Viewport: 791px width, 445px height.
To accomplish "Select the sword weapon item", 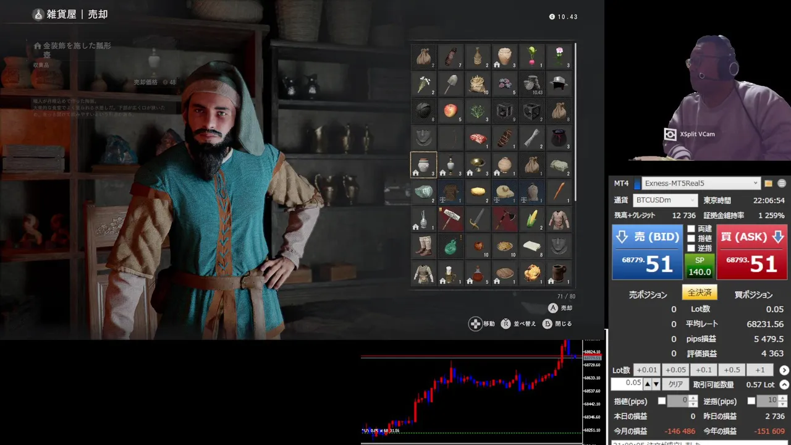I will click(478, 219).
